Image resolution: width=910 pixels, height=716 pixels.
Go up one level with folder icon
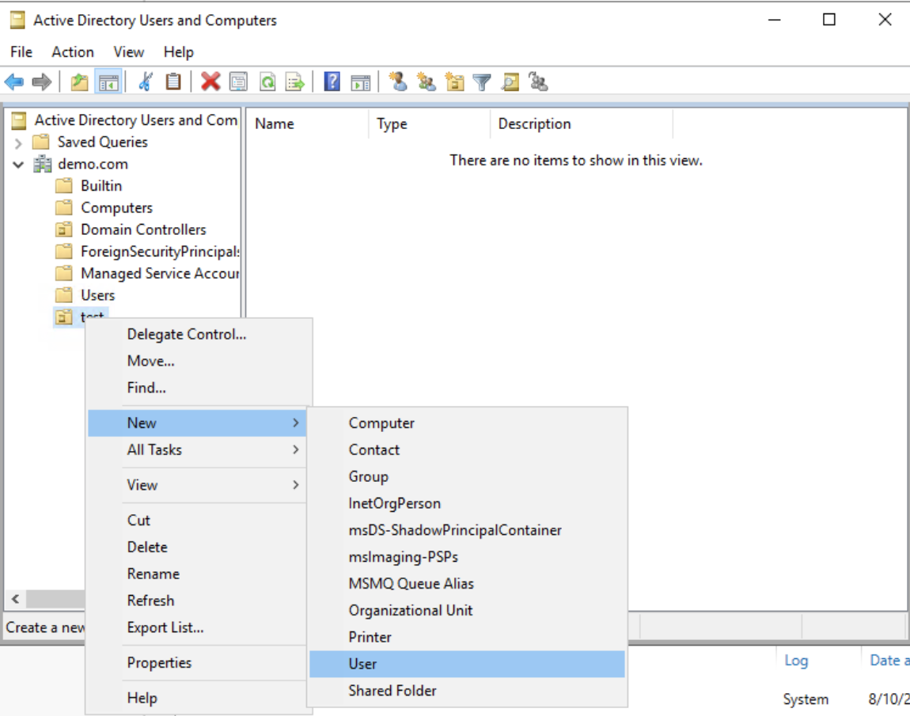79,81
